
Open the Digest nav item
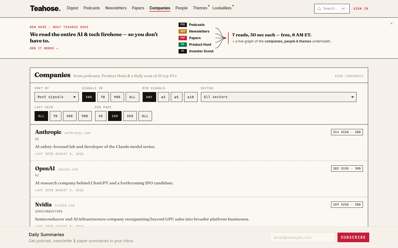72,8
